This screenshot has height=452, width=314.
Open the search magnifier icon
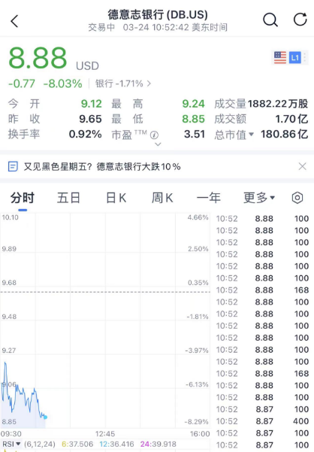pos(270,20)
